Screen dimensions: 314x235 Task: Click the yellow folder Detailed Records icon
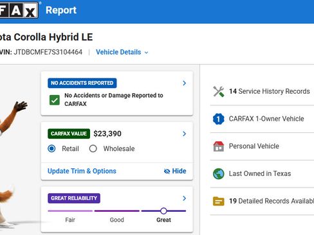219,201
